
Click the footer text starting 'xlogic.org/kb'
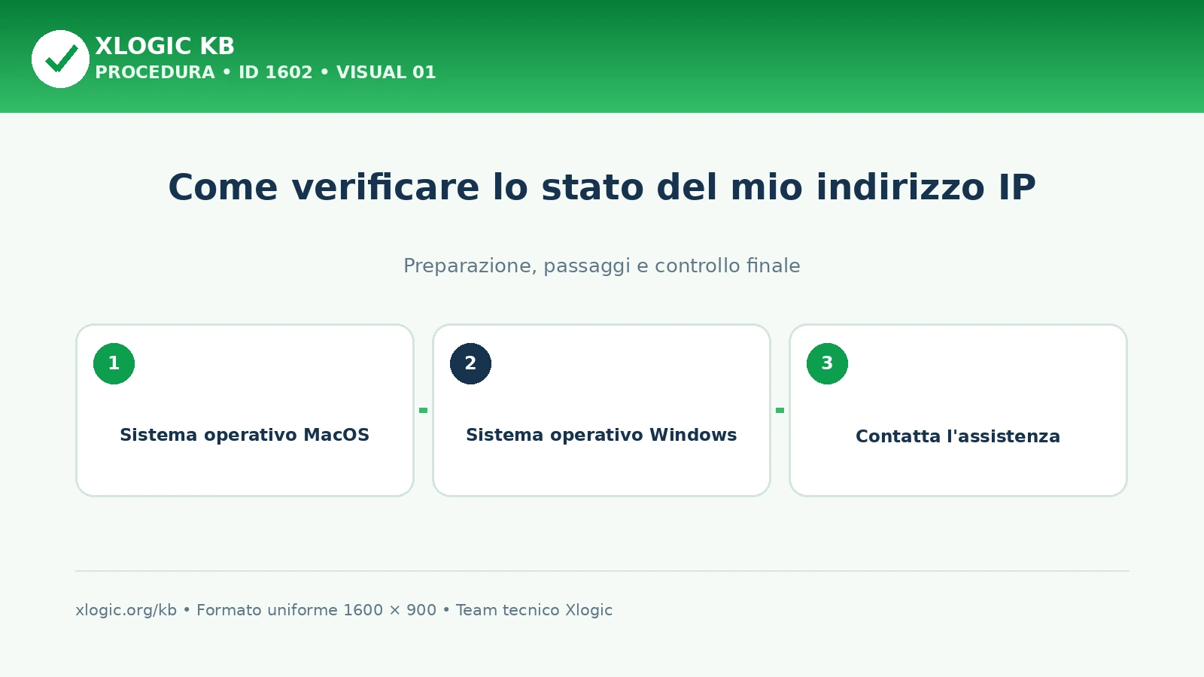point(344,610)
